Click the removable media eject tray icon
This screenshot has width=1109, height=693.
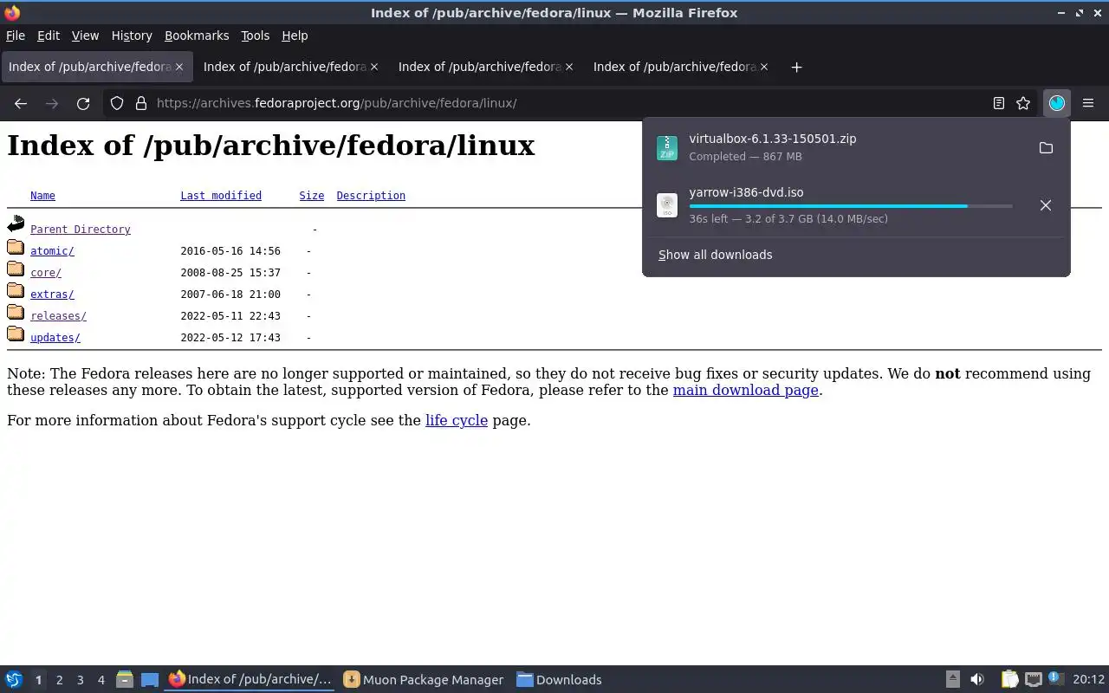click(952, 680)
